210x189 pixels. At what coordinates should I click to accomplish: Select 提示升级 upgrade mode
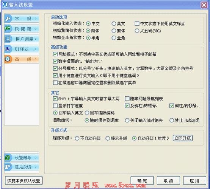tap(108, 138)
